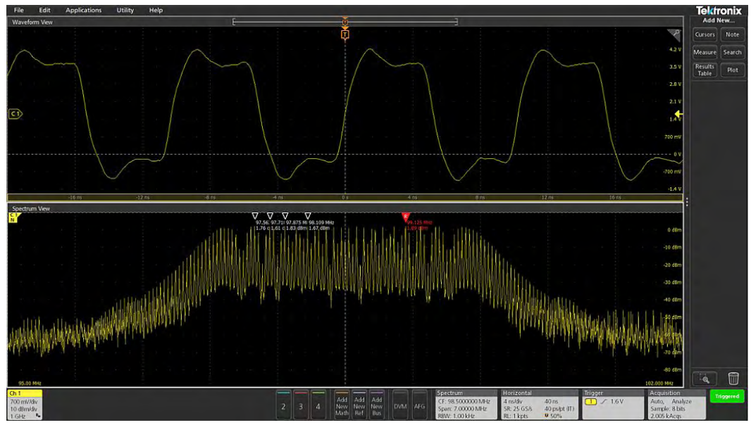Click the Add New... label

point(719,20)
